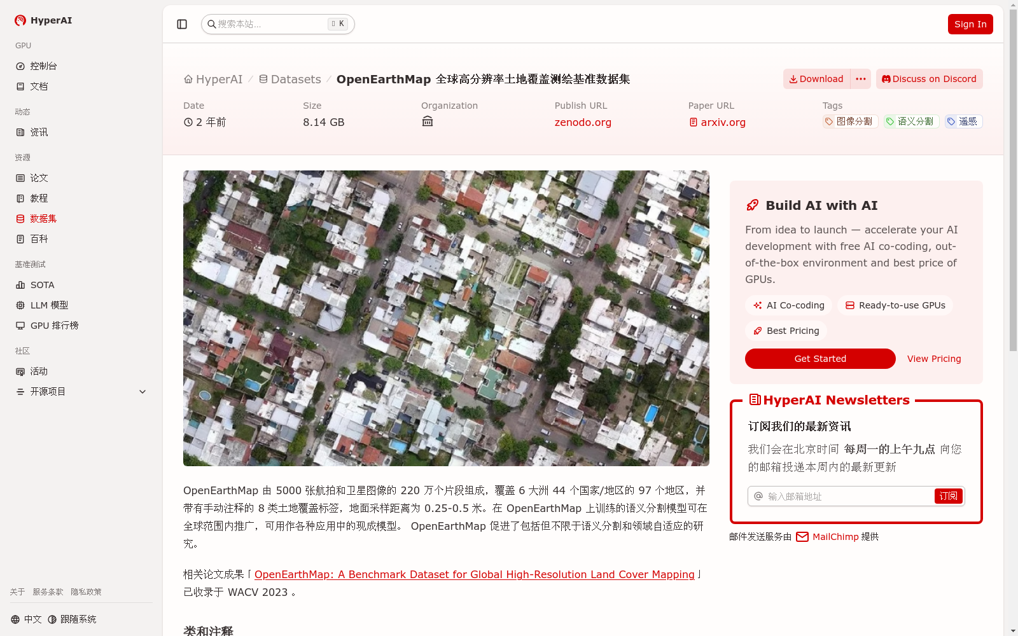This screenshot has height=636, width=1018.
Task: Click the AI Co-coding chip
Action: (788, 305)
